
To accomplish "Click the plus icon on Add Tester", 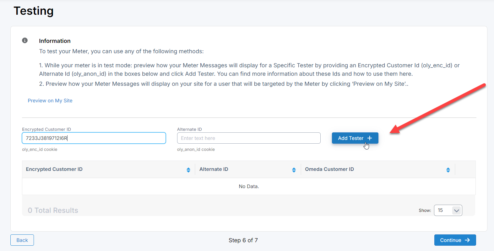I will click(370, 138).
